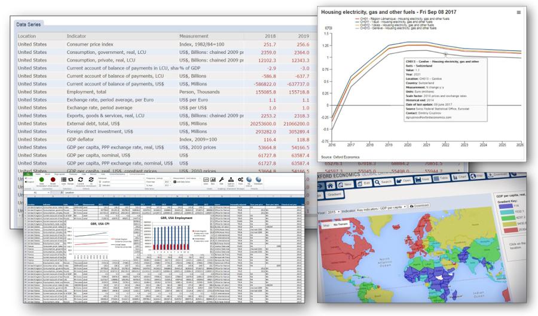Click Search in the Oxford Economics map toolbar
The image size is (538, 316).
[x=384, y=182]
